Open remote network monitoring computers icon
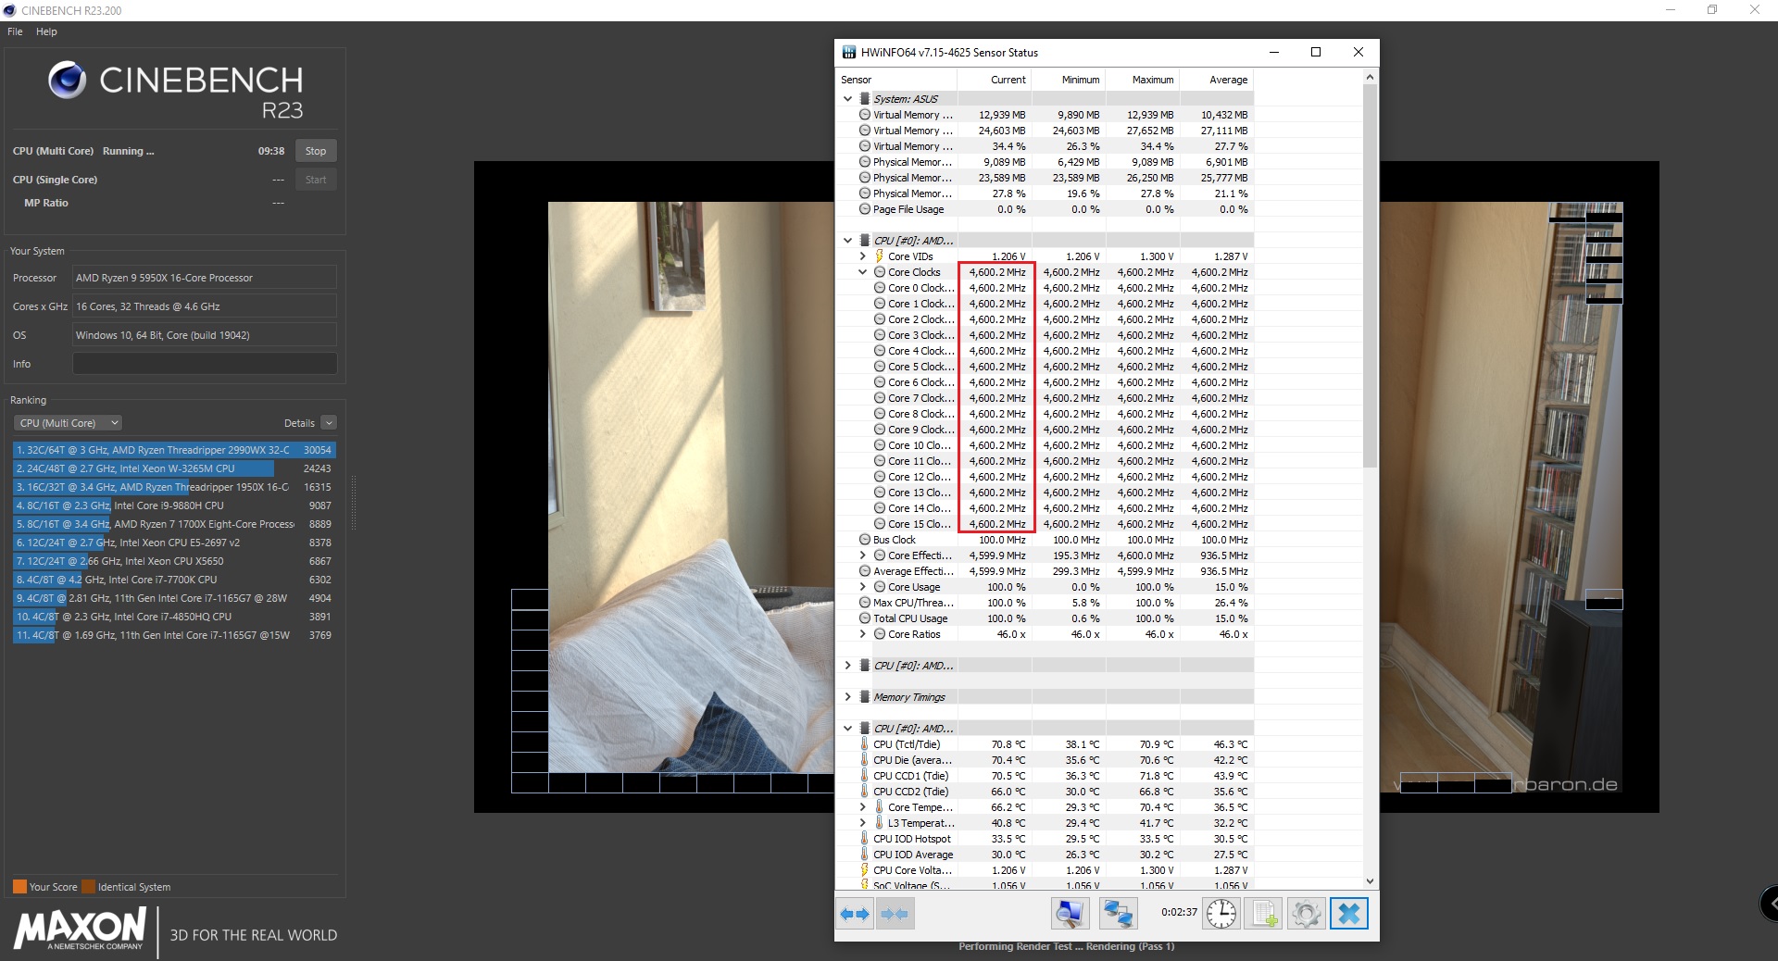The width and height of the screenshot is (1778, 961). click(1118, 914)
